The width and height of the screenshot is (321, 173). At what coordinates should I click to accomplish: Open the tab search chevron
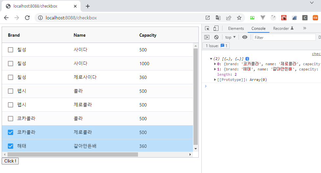pyautogui.click(x=311, y=3)
